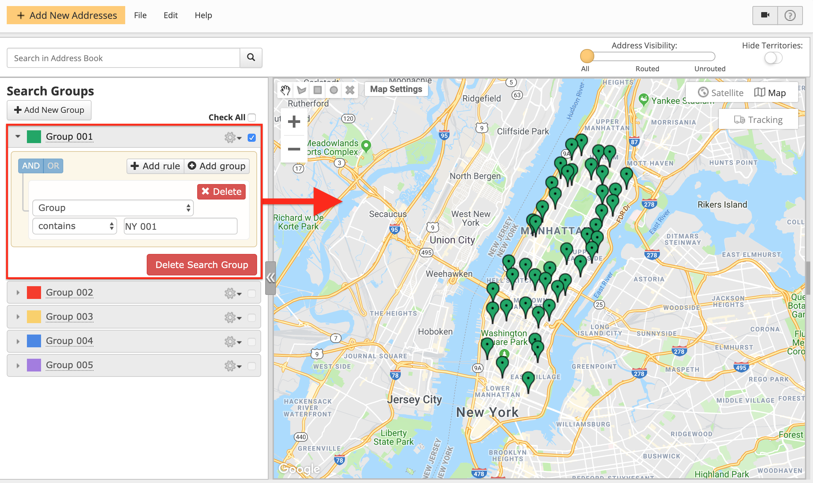Open the Edit menu
Screen dimensions: 813x483
[171, 15]
